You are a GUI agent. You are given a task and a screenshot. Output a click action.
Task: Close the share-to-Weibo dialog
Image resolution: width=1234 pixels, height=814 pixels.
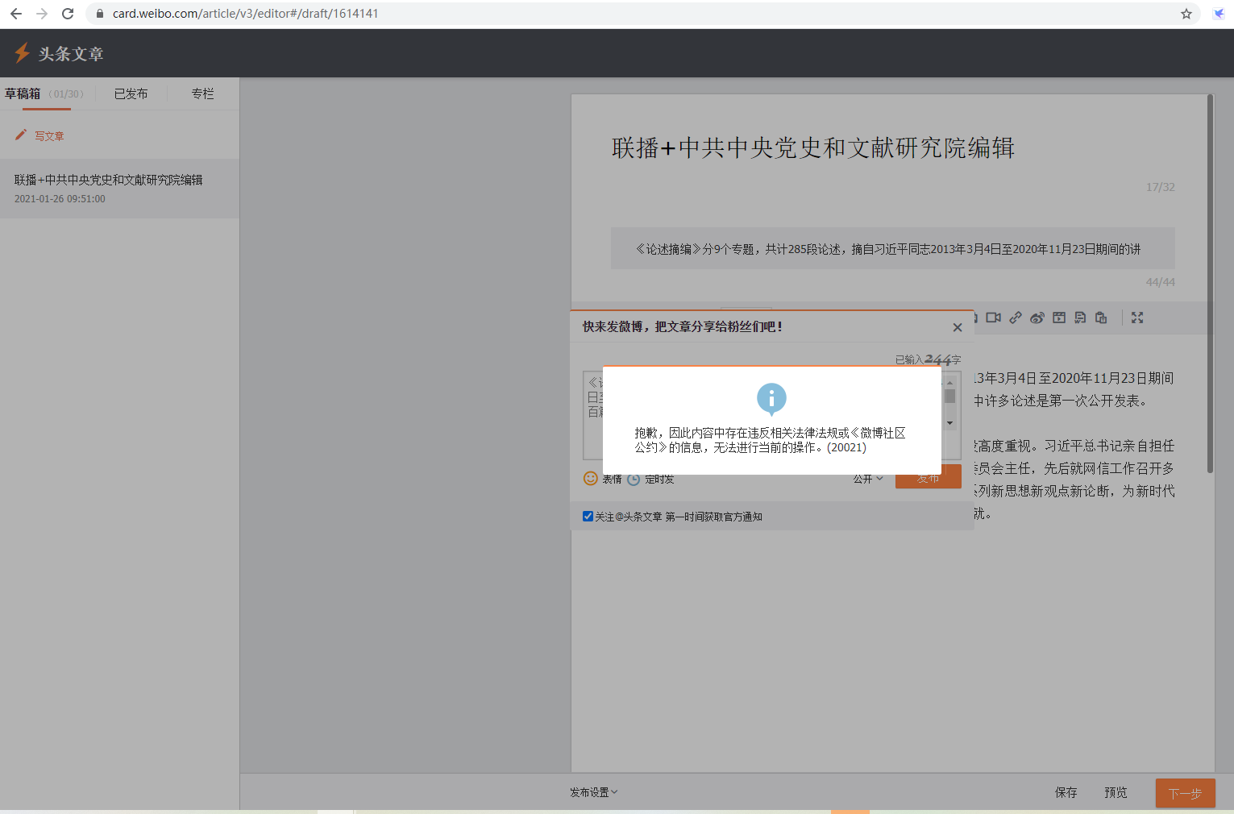click(957, 327)
